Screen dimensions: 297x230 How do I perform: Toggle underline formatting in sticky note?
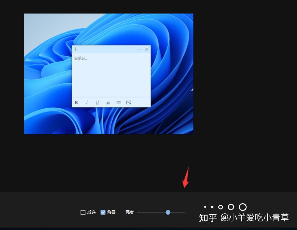pos(97,102)
